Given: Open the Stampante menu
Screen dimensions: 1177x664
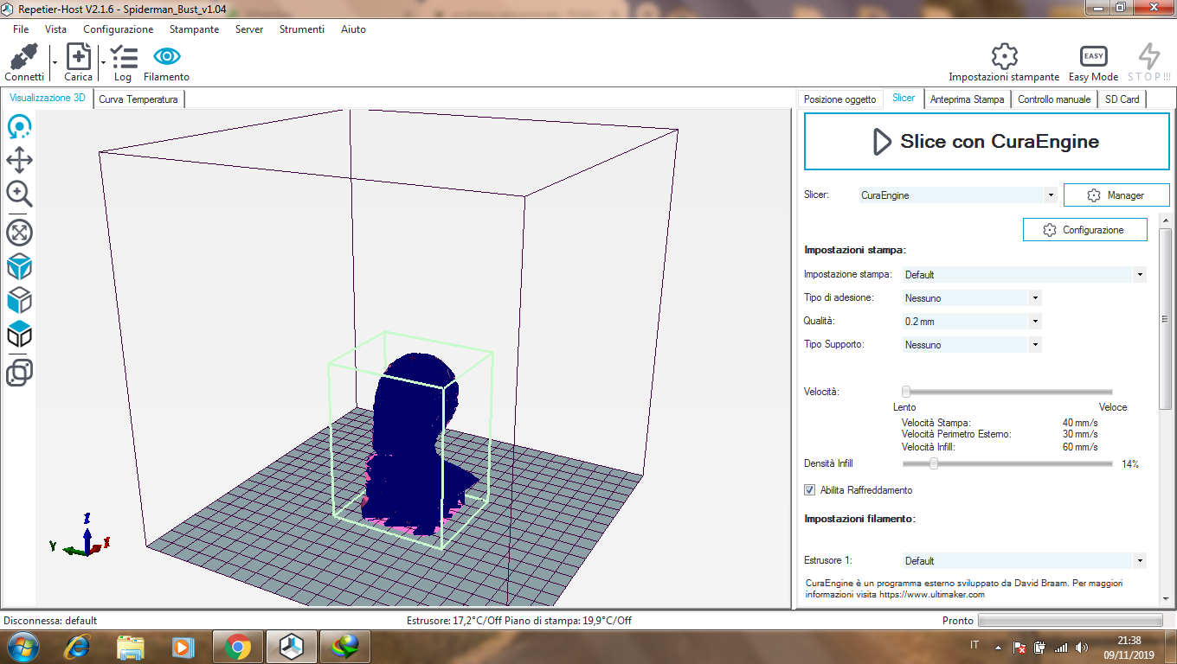Looking at the screenshot, I should tap(194, 29).
